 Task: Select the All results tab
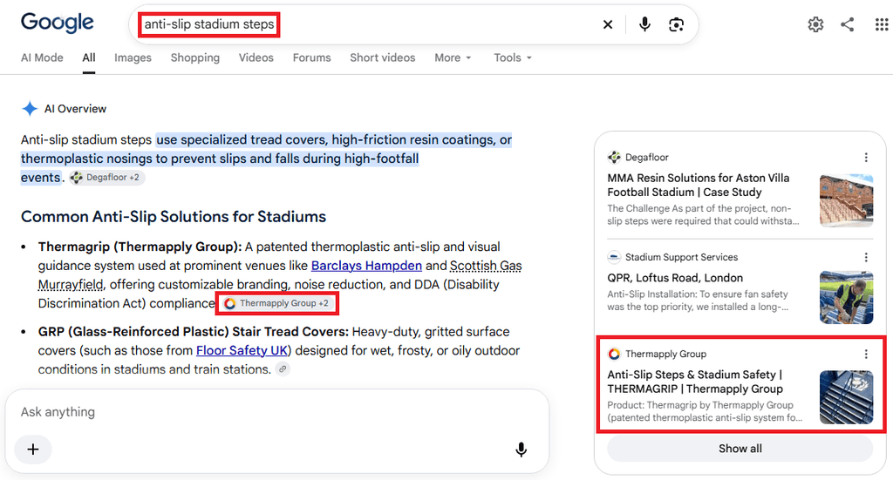[89, 57]
